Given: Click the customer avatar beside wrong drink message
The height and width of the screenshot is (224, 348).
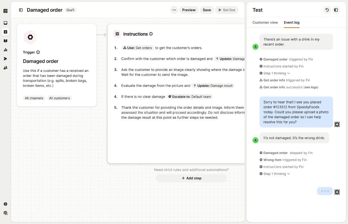Looking at the screenshot, I should tap(255, 140).
